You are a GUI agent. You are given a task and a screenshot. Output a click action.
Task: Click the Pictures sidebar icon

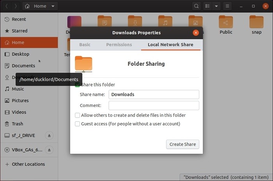tap(7, 100)
